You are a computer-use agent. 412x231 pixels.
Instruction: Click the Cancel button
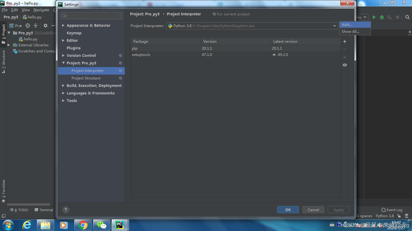(313, 210)
